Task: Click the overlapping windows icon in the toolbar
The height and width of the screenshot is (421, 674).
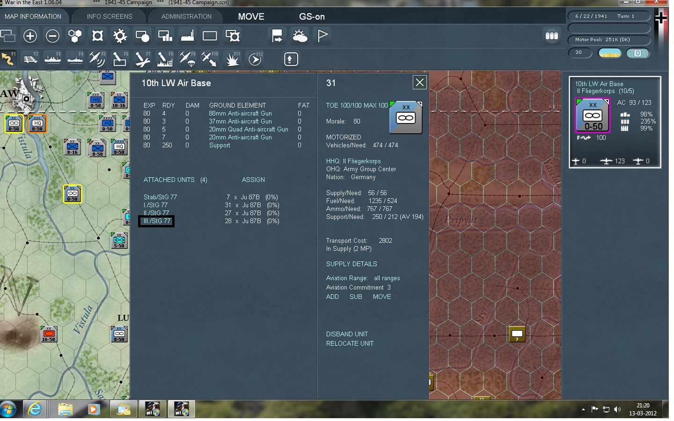Action: tap(7, 36)
